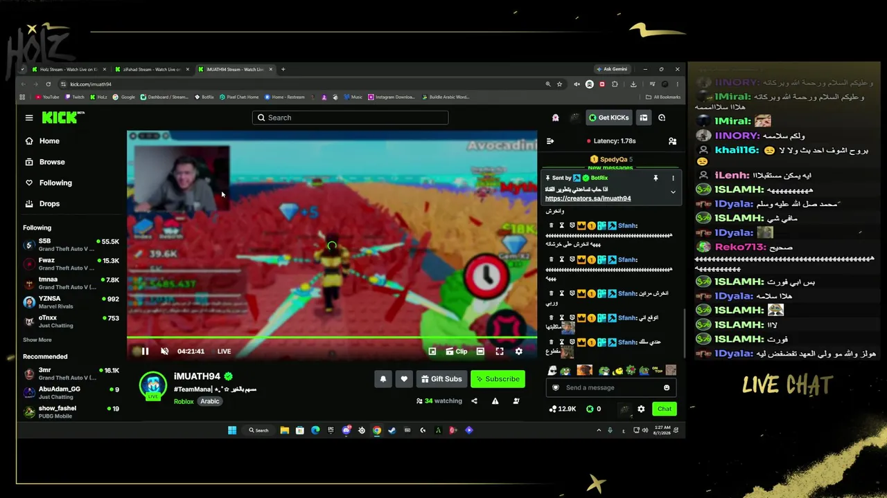Open Drops in the sidebar
Screen dimensions: 887x498
[42, 204]
